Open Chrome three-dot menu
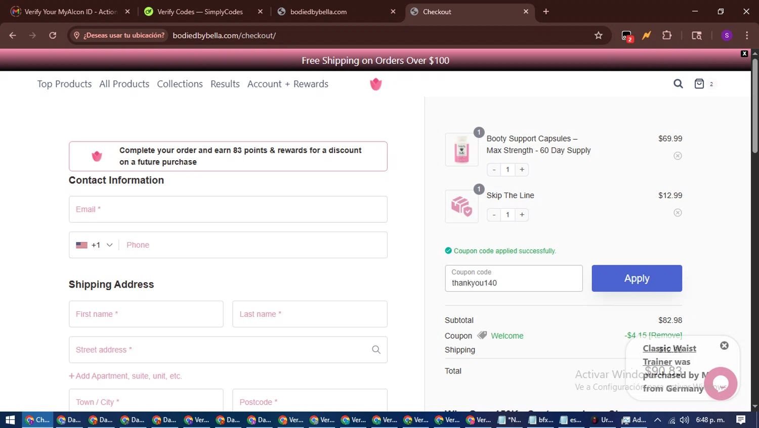Image resolution: width=759 pixels, height=428 pixels. (x=747, y=35)
